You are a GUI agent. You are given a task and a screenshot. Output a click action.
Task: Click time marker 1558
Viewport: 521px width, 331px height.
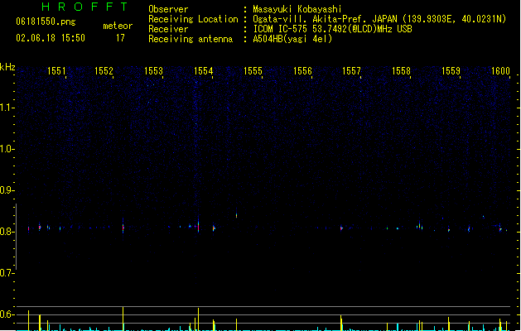click(x=402, y=71)
